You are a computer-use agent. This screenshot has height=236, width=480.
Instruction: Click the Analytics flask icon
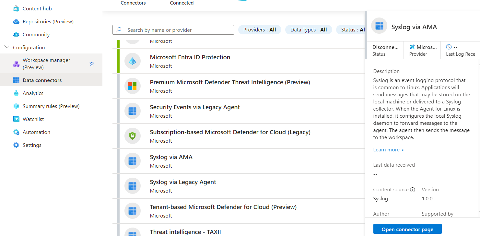pyautogui.click(x=16, y=93)
